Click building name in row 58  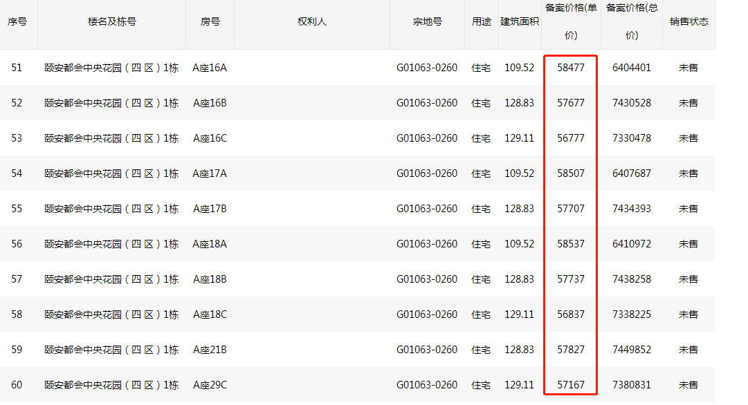pyautogui.click(x=111, y=314)
